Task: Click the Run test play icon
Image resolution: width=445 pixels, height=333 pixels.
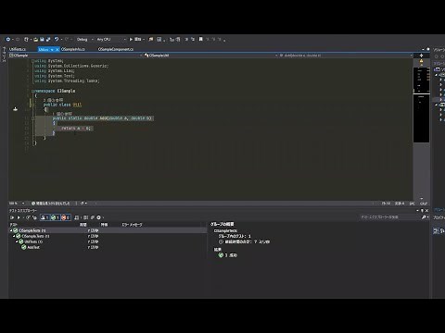Action: [19, 217]
